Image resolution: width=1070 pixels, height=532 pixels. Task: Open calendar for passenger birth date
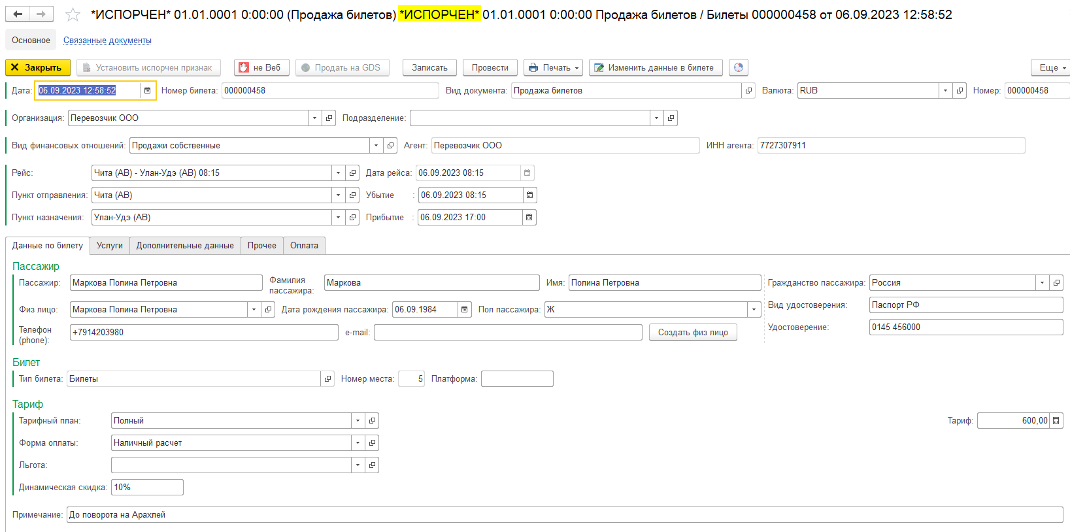pos(464,310)
